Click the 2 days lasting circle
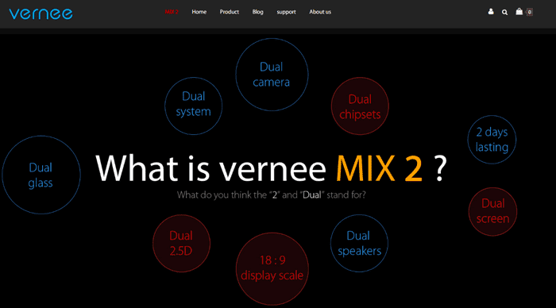This screenshot has width=556, height=308. 492,140
